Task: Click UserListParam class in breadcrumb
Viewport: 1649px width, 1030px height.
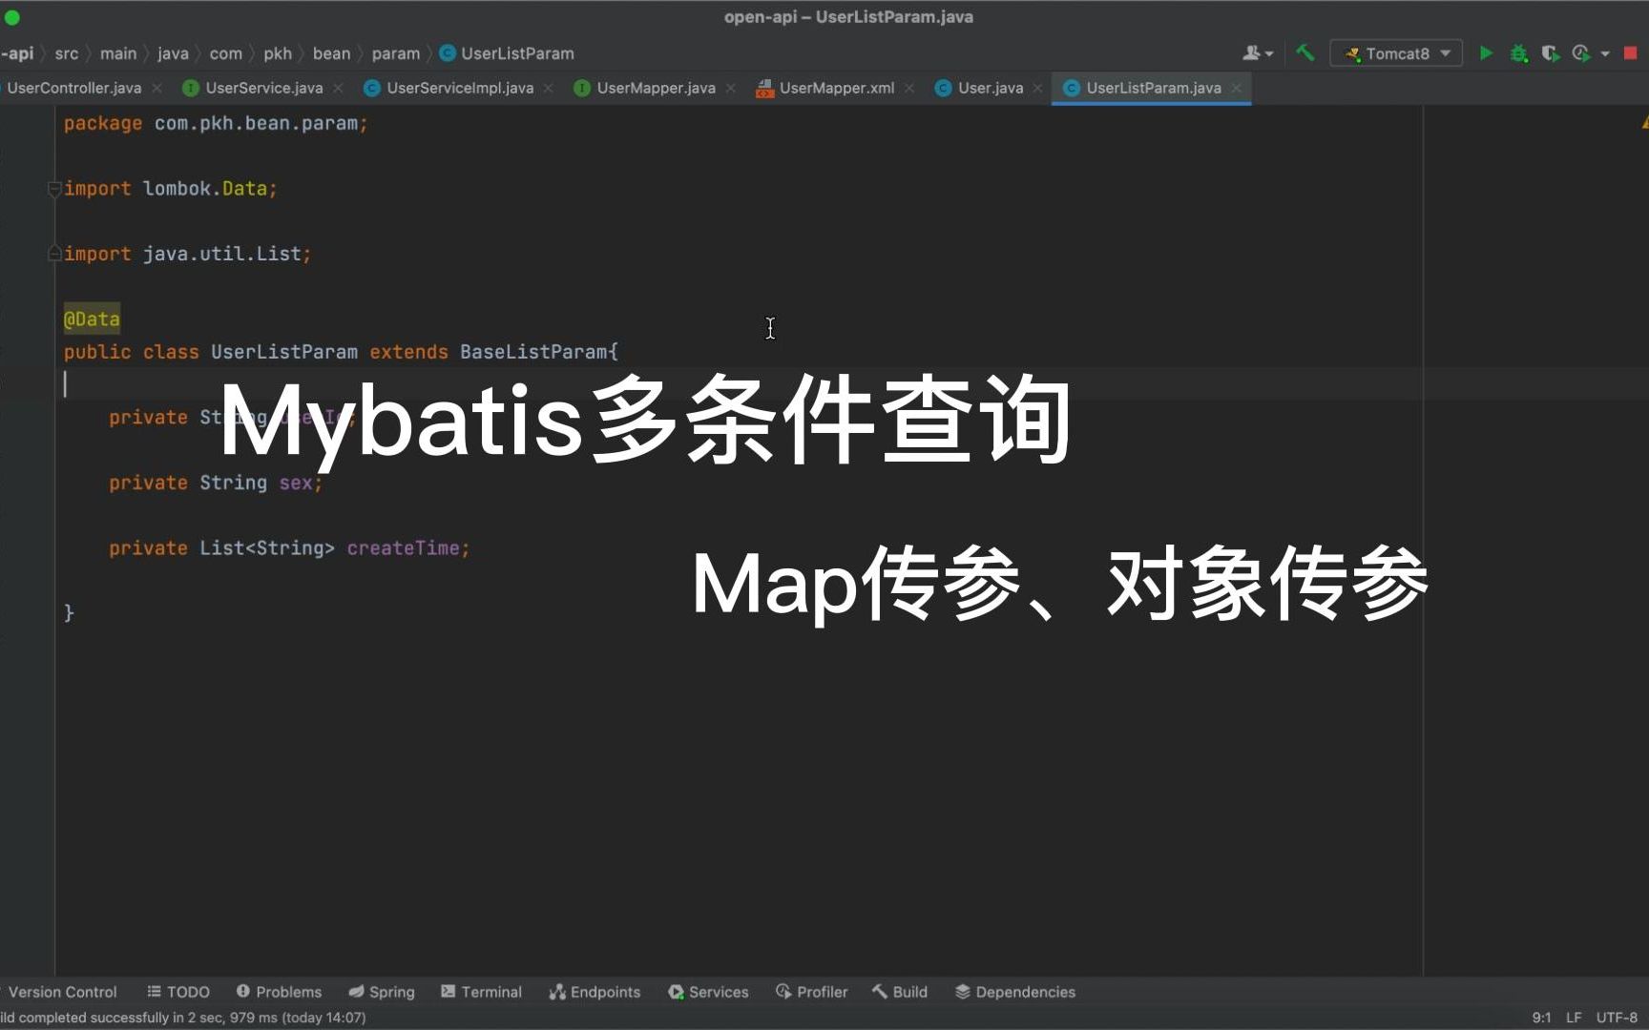Action: coord(507,53)
